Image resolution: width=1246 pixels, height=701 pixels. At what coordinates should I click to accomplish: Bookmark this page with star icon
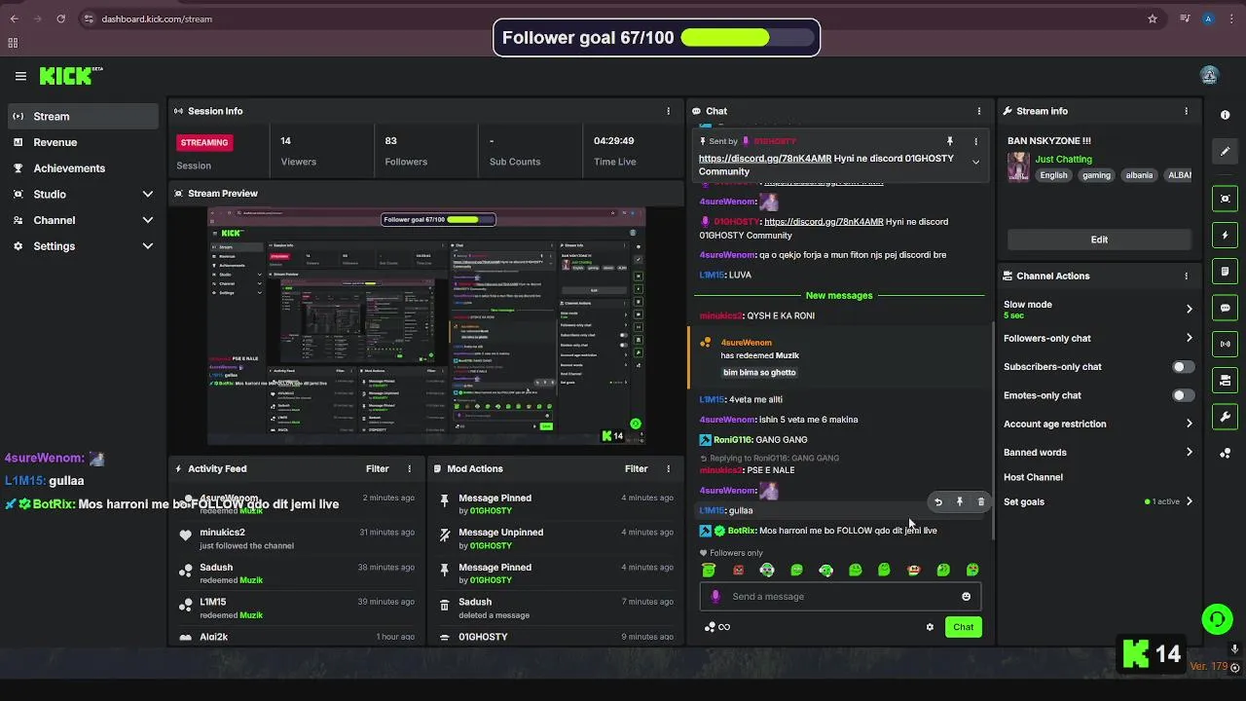tap(1153, 18)
